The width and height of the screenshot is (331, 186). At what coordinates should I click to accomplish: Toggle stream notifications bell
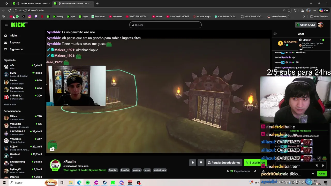pyautogui.click(x=193, y=163)
